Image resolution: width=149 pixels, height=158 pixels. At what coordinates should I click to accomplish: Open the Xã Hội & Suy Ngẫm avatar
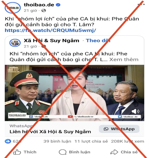pos(15,43)
